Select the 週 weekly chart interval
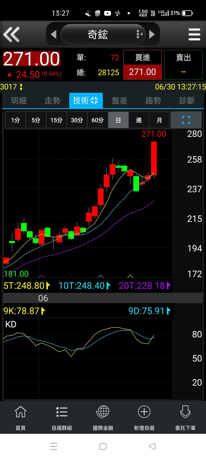Screen dimensions: 206x459 (139, 120)
